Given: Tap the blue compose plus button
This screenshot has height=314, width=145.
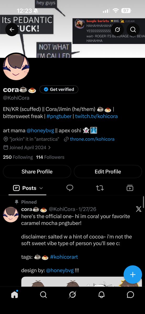Looking at the screenshot, I should [133, 275].
